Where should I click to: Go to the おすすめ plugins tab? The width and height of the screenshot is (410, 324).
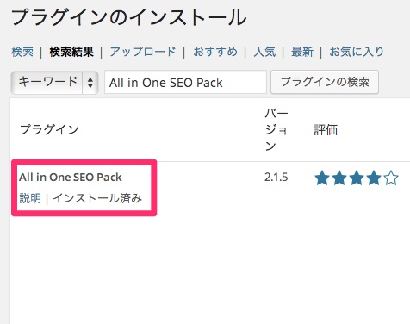click(215, 52)
